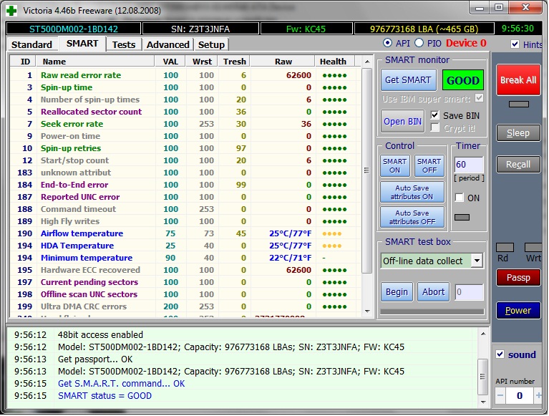Click the SMART table scrollbar thumb
Screen dimensions: 549x416
pyautogui.click(x=366, y=170)
